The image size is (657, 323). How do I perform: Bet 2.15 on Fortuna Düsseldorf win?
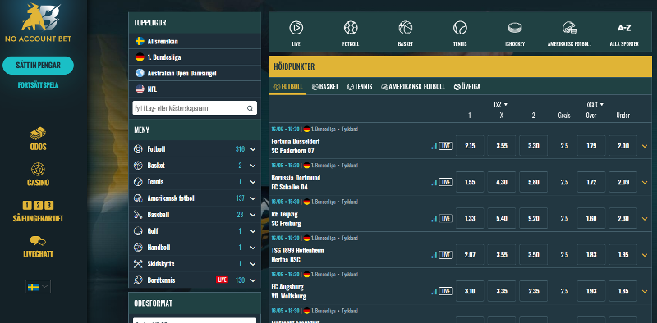[x=470, y=146]
